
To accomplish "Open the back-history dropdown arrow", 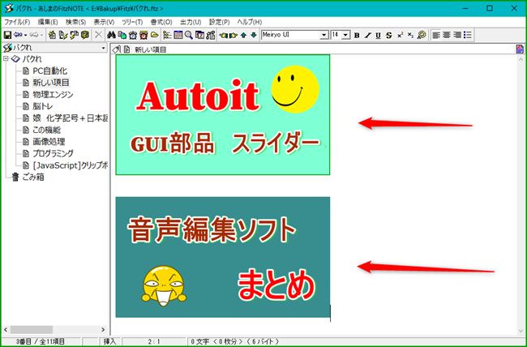I will (26, 36).
